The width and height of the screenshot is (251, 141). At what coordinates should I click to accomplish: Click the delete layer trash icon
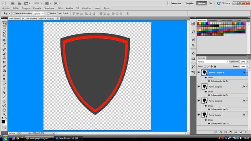click(x=246, y=132)
